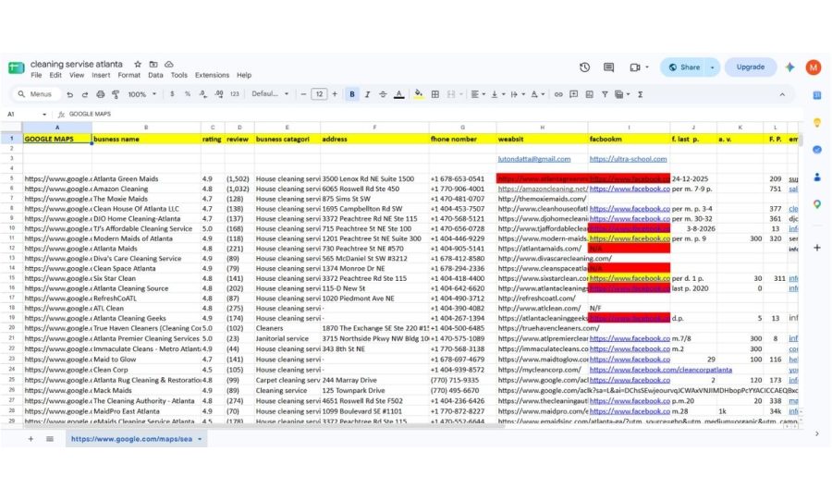Add a new sheet plus button

(31, 439)
